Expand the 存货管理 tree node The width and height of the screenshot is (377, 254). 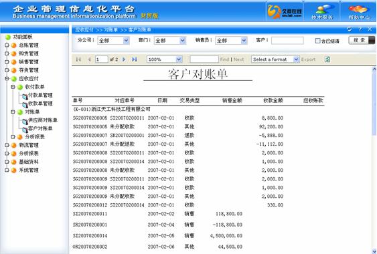pos(7,70)
